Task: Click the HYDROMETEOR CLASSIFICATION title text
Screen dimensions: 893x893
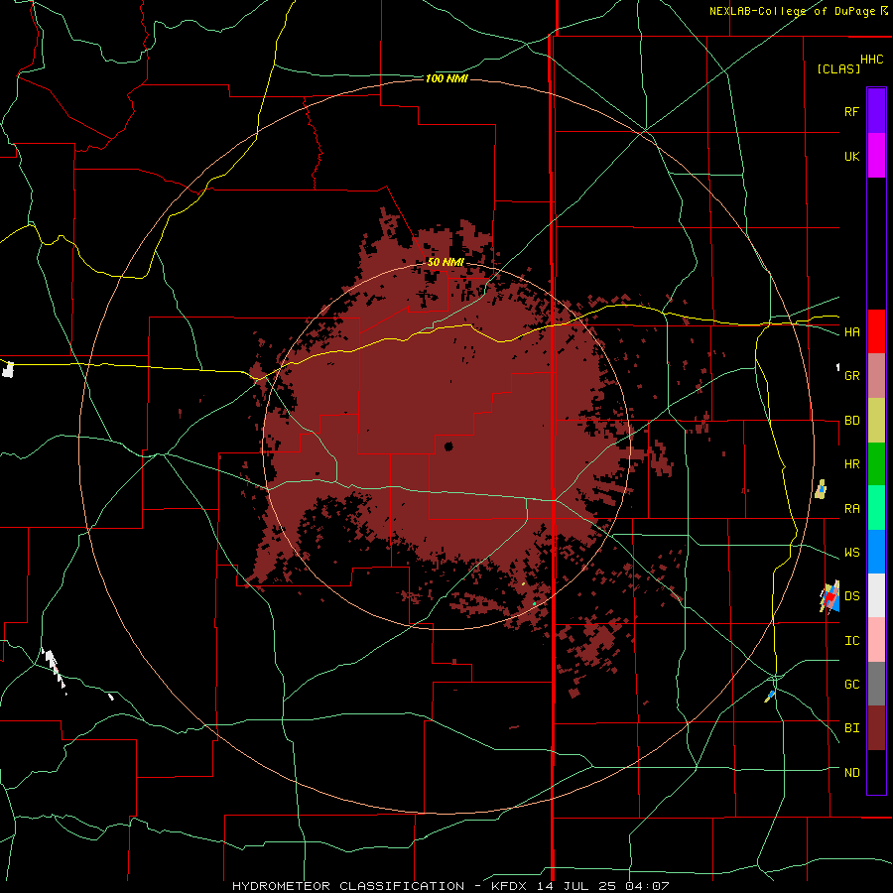Action: pos(348,886)
